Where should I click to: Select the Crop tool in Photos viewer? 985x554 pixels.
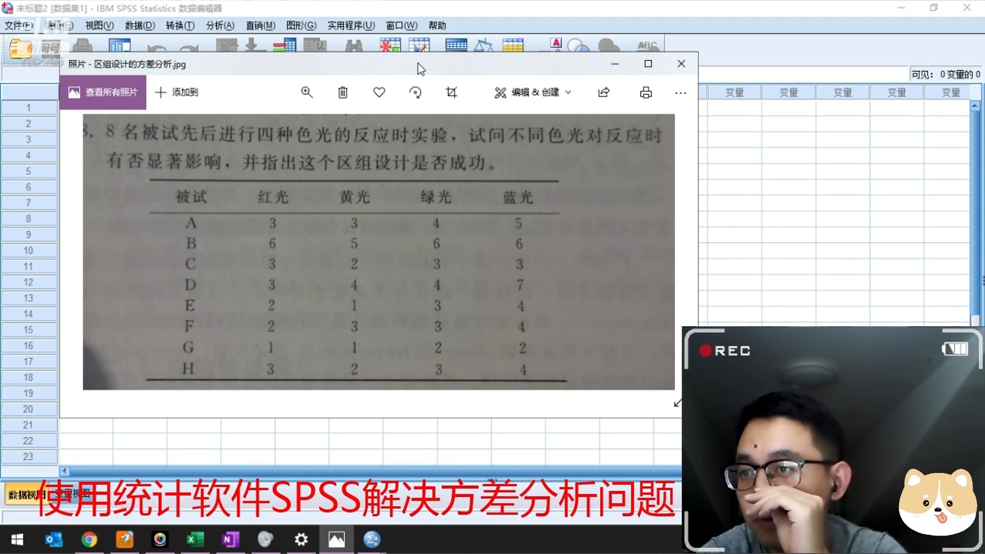pyautogui.click(x=451, y=92)
